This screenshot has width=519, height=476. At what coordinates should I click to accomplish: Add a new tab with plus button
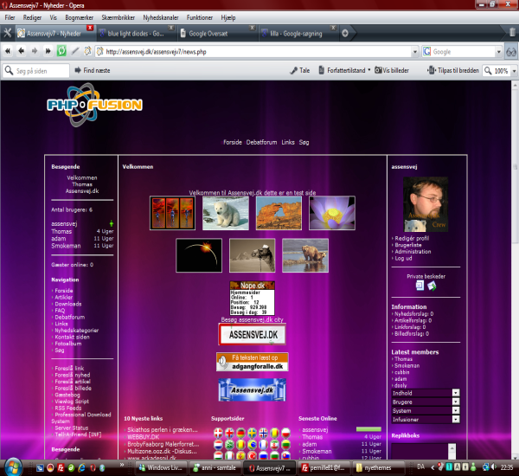345,33
